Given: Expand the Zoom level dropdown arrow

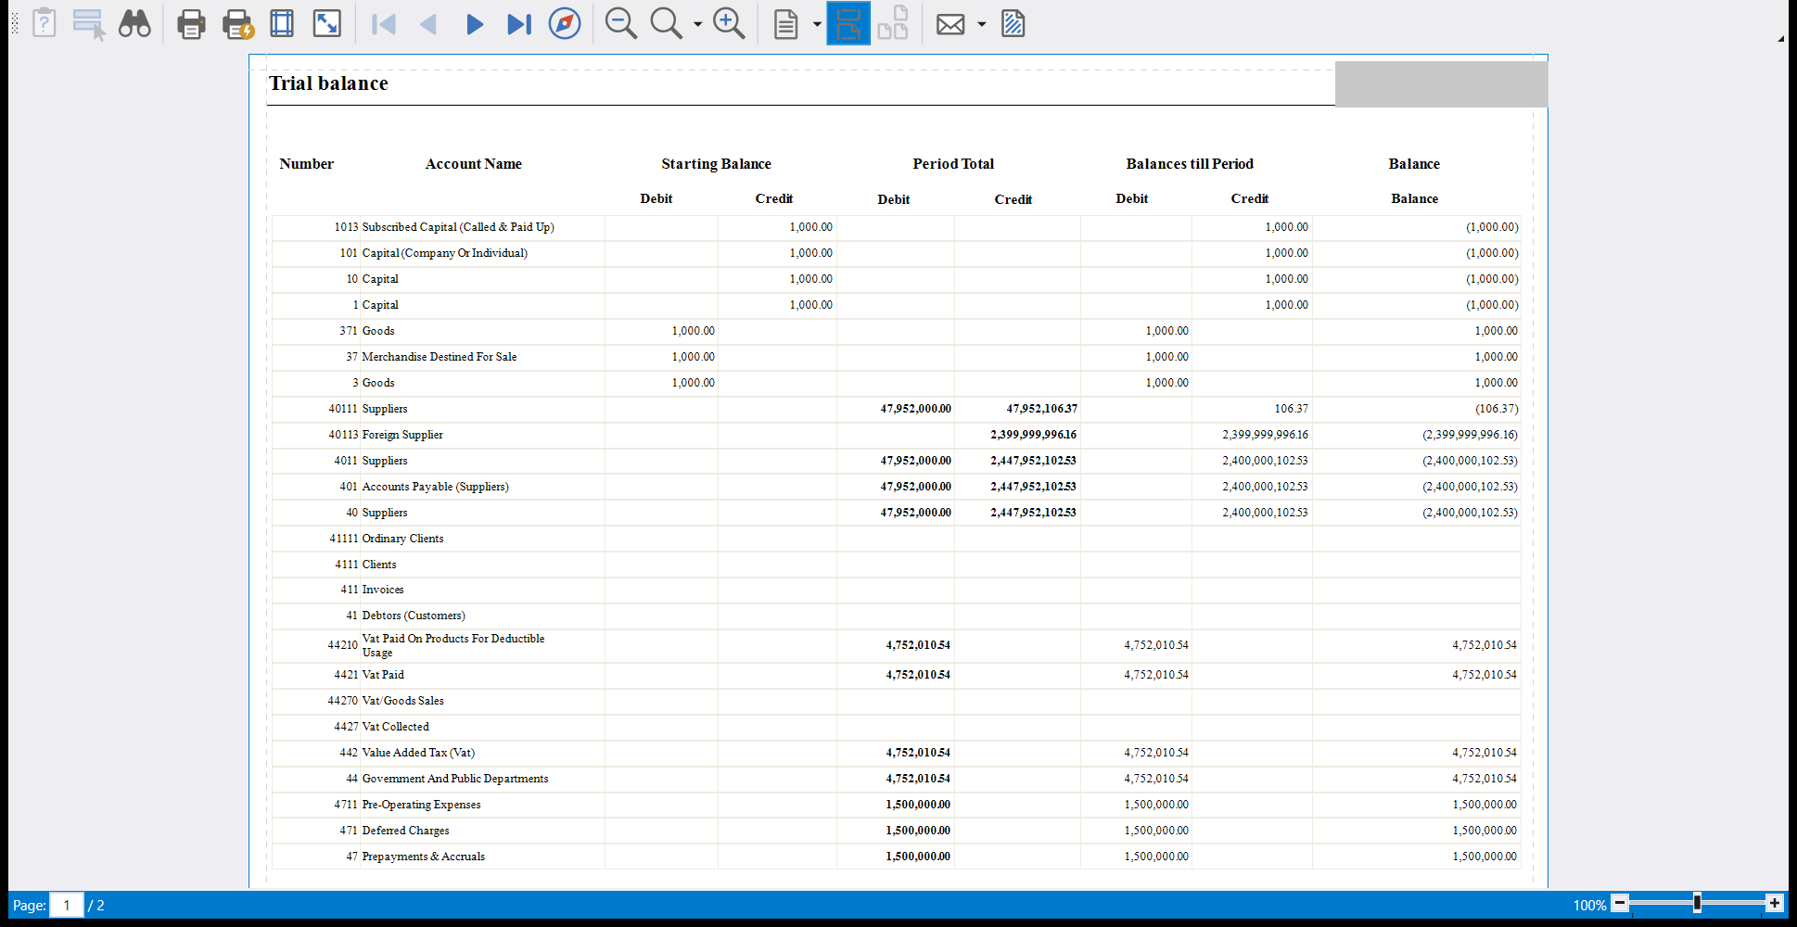Looking at the screenshot, I should pos(697,24).
